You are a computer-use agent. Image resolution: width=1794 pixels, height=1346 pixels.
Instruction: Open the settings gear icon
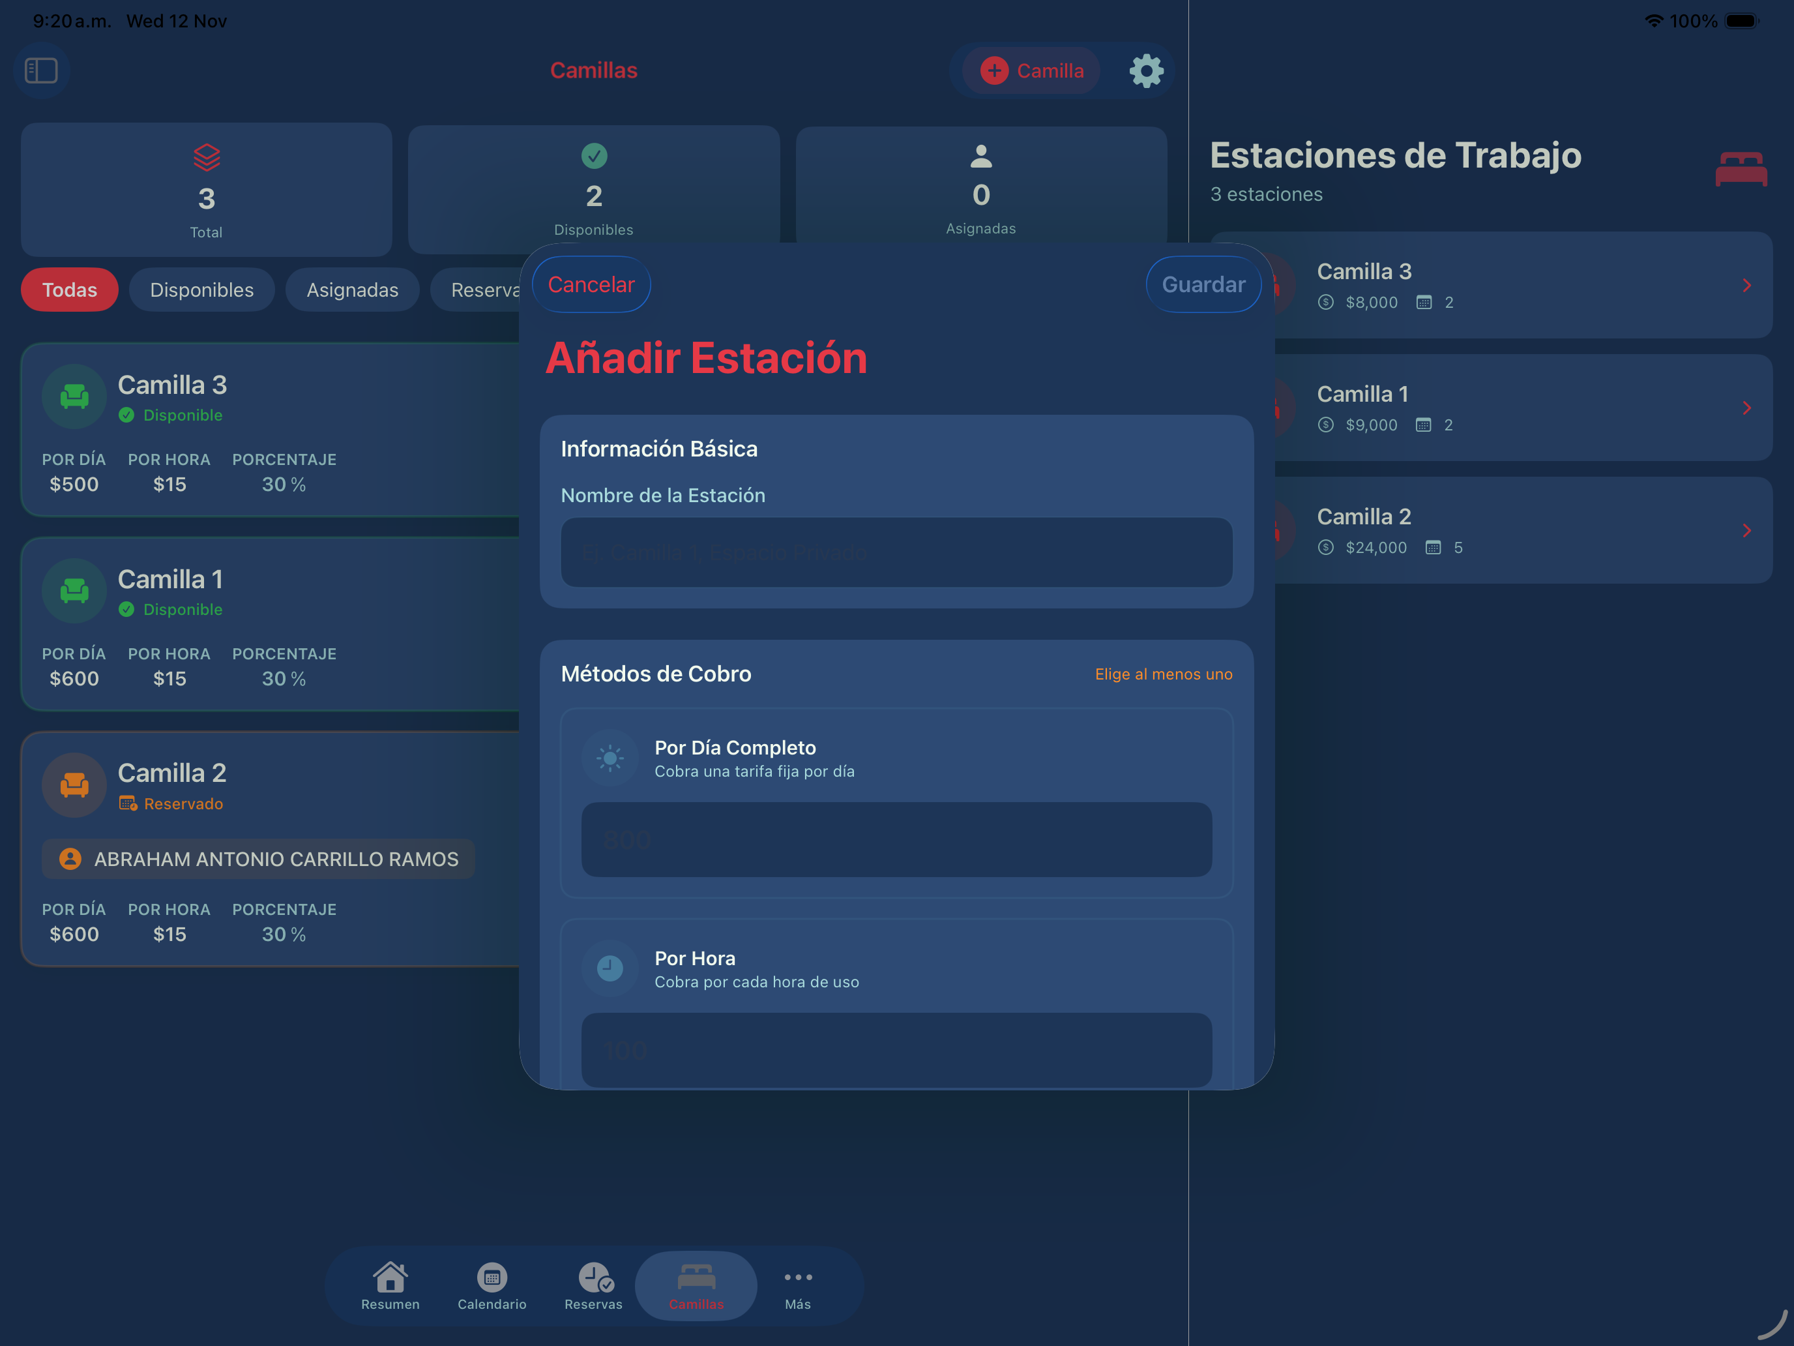[1146, 70]
